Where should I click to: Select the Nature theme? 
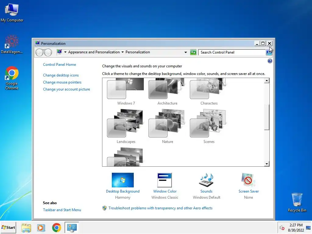[x=167, y=126]
